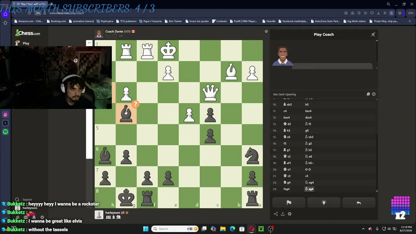Share the game with the share icon

point(276,214)
